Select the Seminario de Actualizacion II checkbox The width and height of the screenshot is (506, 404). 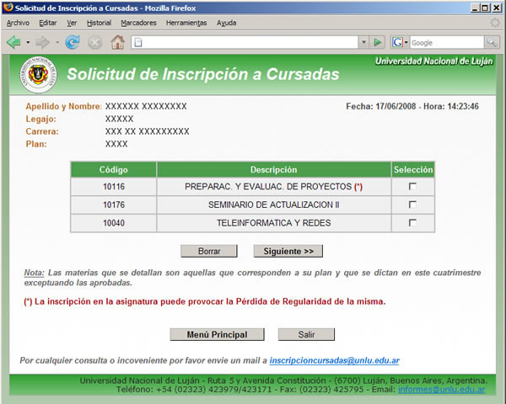(412, 205)
